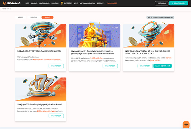
Task: Click Lisätietoja on the welcome package card
Action: pyautogui.click(x=56, y=66)
